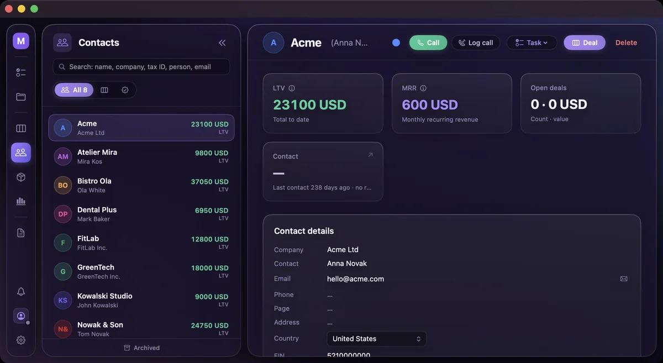
Task: Click the Log call button
Action: tap(476, 43)
